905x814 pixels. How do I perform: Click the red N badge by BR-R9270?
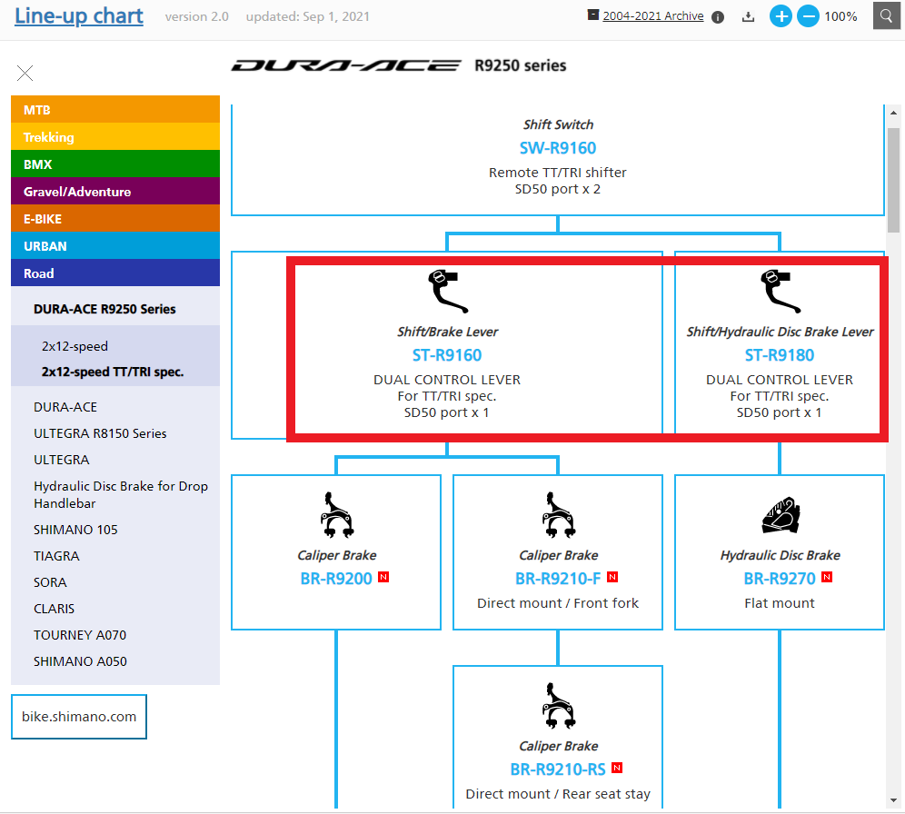click(827, 577)
